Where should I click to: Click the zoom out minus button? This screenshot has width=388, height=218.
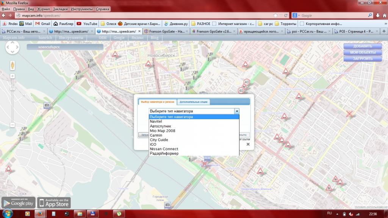coord(12,125)
